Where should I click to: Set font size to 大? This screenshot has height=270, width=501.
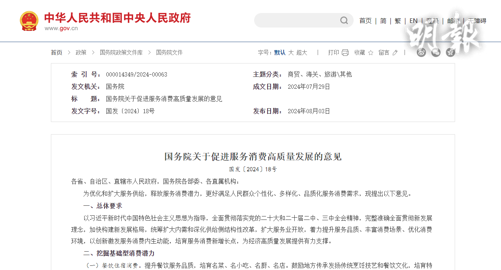(291, 53)
